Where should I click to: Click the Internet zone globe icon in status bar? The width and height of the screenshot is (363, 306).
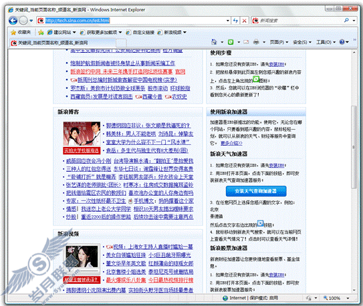click(225, 298)
